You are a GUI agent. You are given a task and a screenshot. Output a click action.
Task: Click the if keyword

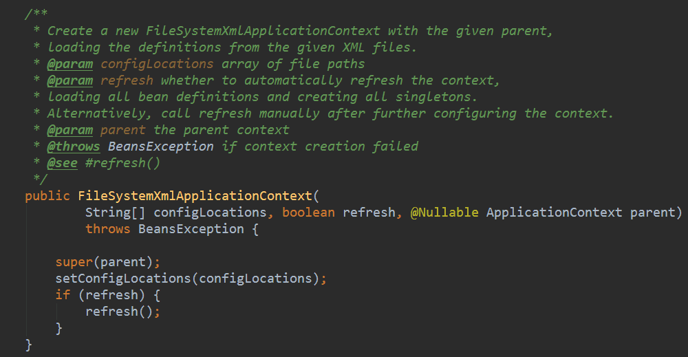63,294
